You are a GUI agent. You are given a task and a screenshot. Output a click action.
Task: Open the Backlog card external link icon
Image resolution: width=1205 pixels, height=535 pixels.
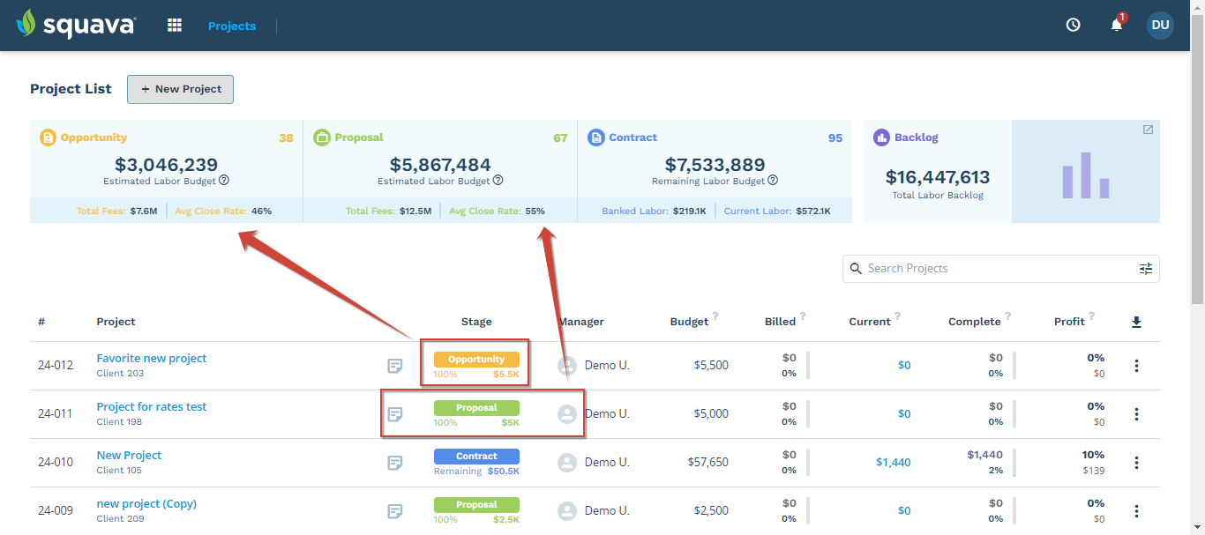1147,129
